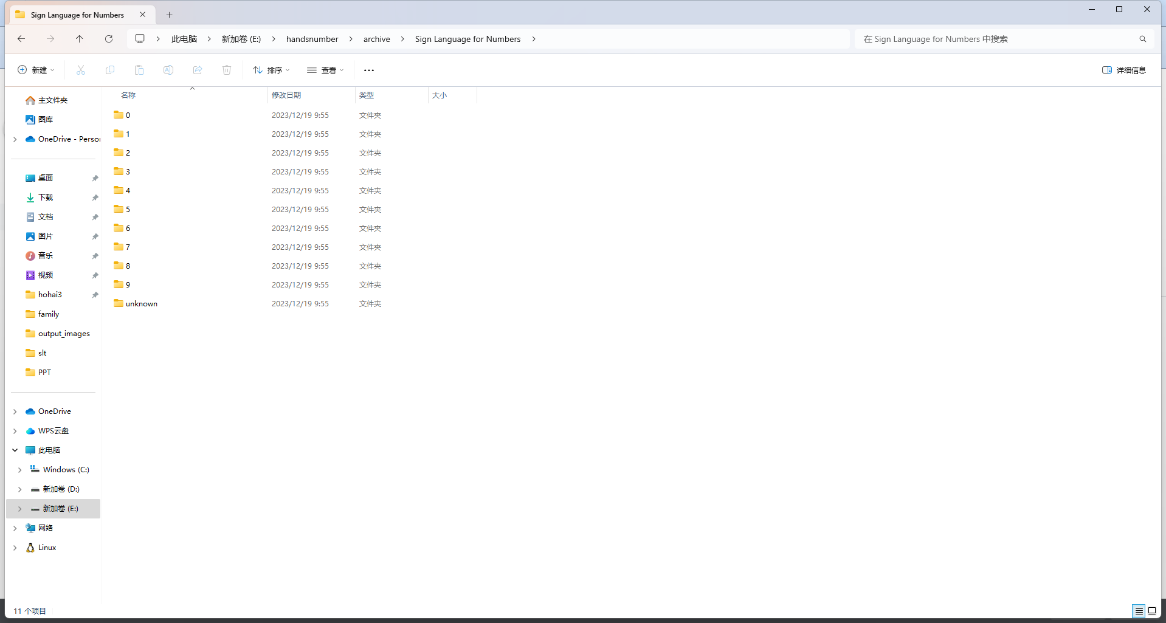Click the search magnifier icon
Image resolution: width=1166 pixels, height=623 pixels.
click(1143, 39)
